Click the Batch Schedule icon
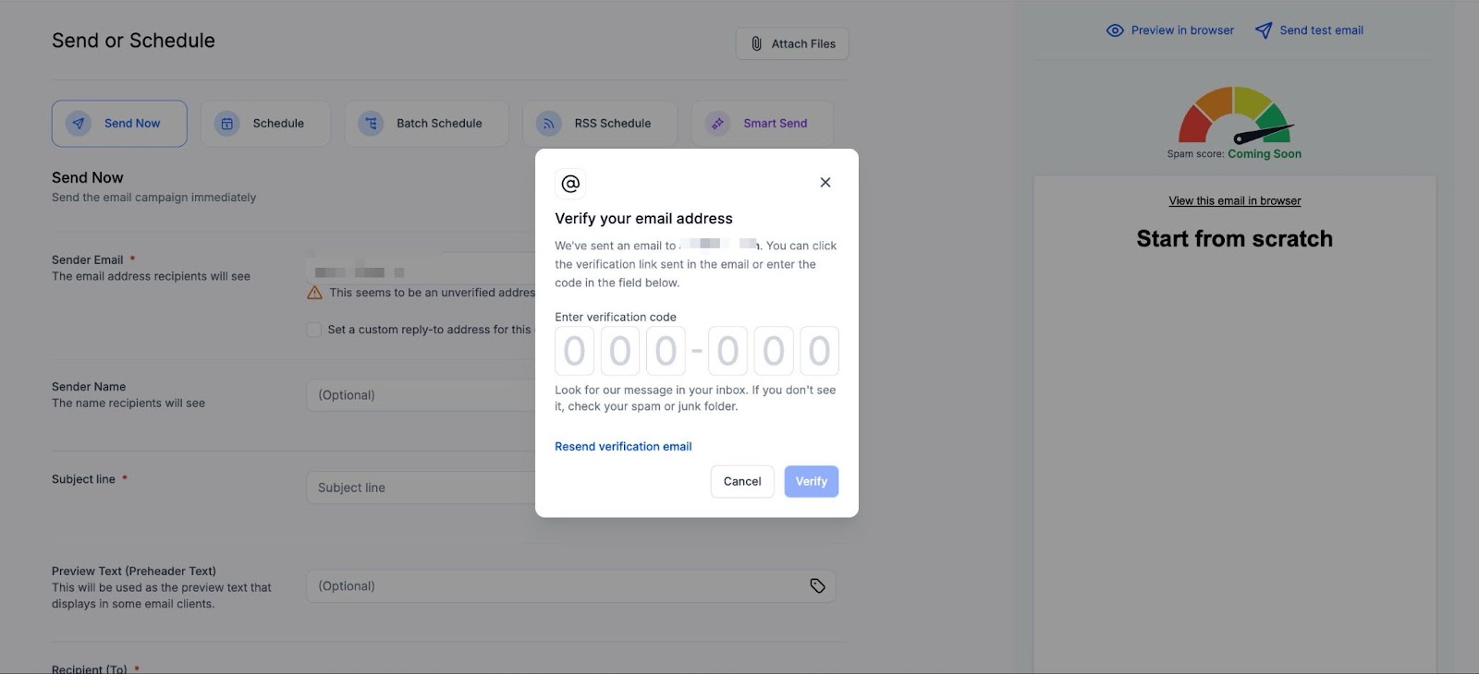This screenshot has height=674, width=1479. point(371,124)
